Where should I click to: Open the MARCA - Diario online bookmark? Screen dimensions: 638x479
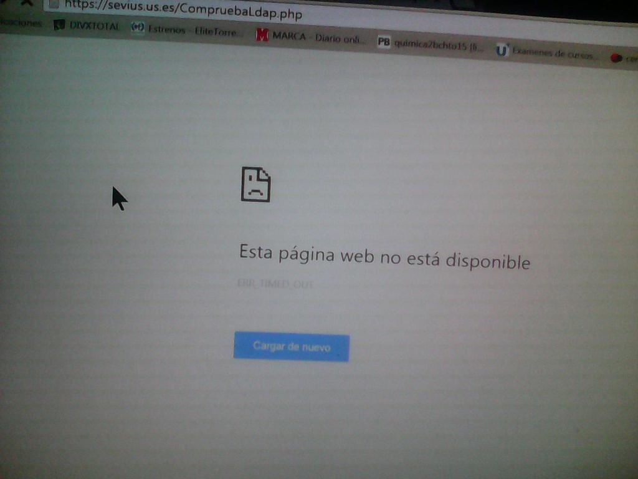[310, 37]
